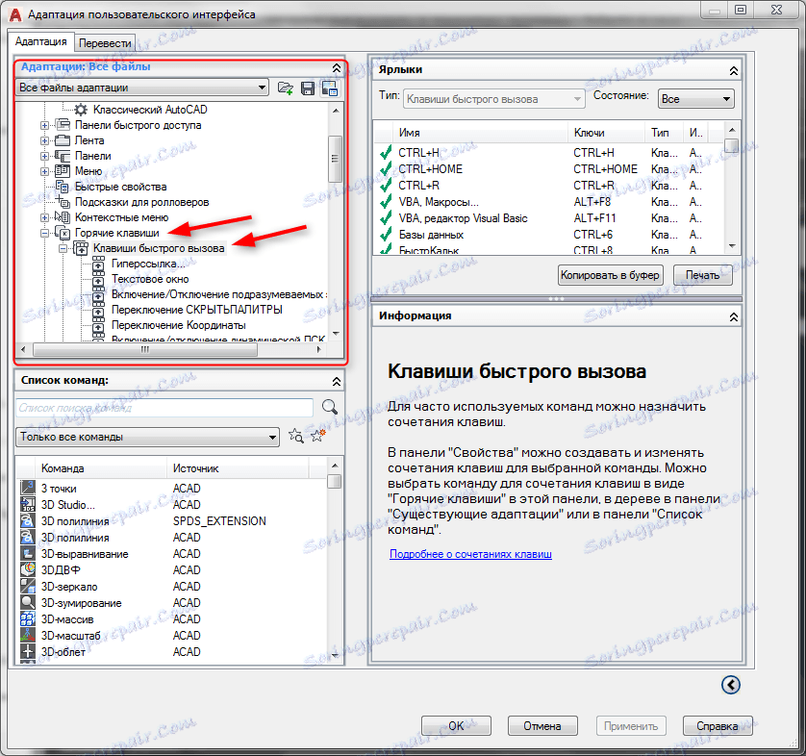The width and height of the screenshot is (806, 756).
Task: Select Переключение СКРЫТЬПАЛИТРЫ tree item
Action: 197,310
